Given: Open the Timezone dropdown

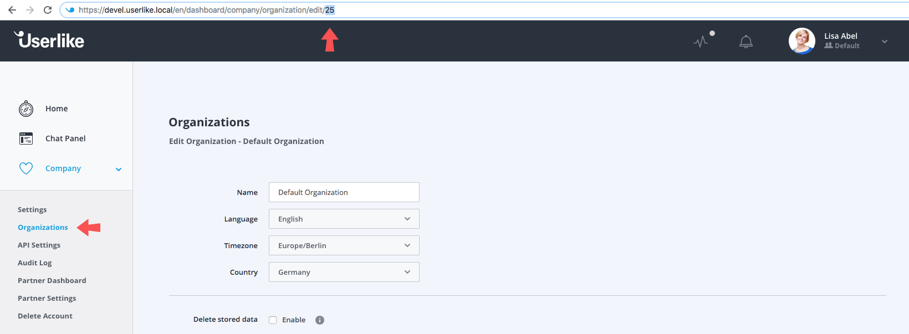Looking at the screenshot, I should 344,245.
